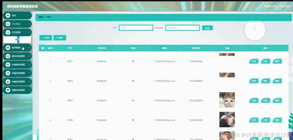Image resolution: width=293 pixels, height=140 pixels.
Task: Click the 学号 column header
Action: 70,48
